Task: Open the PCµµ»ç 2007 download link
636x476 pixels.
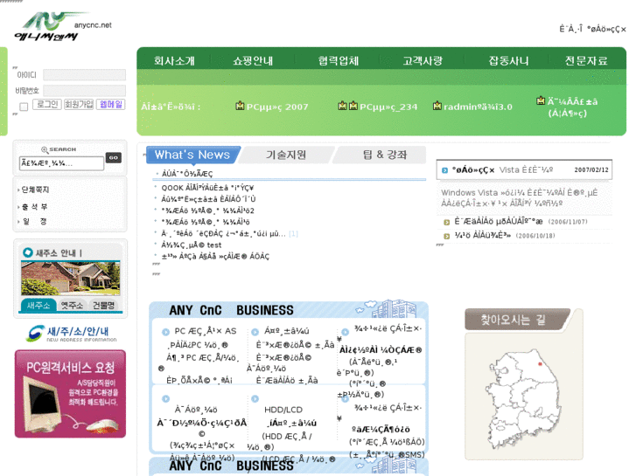Action: coord(277,107)
